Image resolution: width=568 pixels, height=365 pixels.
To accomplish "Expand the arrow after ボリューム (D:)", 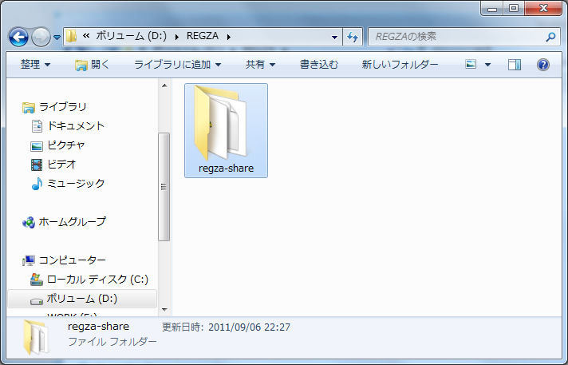I will [x=177, y=37].
